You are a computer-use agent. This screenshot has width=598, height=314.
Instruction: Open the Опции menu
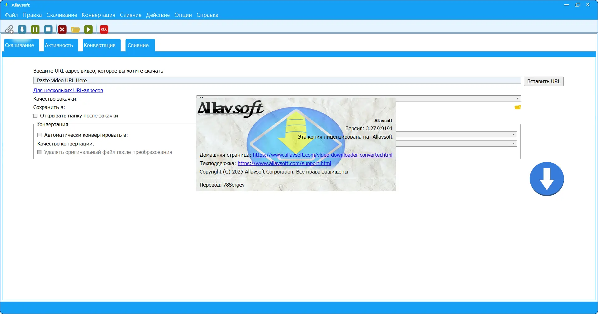pyautogui.click(x=183, y=15)
